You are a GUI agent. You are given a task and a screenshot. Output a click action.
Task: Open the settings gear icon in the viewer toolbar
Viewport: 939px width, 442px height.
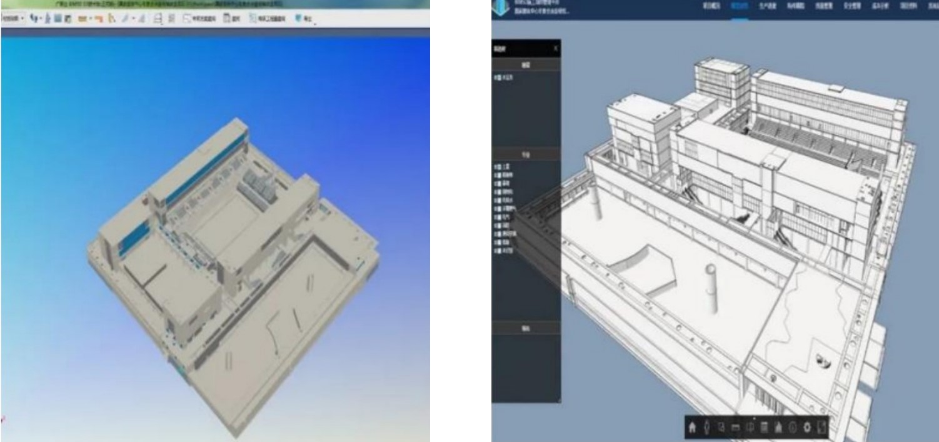(806, 427)
